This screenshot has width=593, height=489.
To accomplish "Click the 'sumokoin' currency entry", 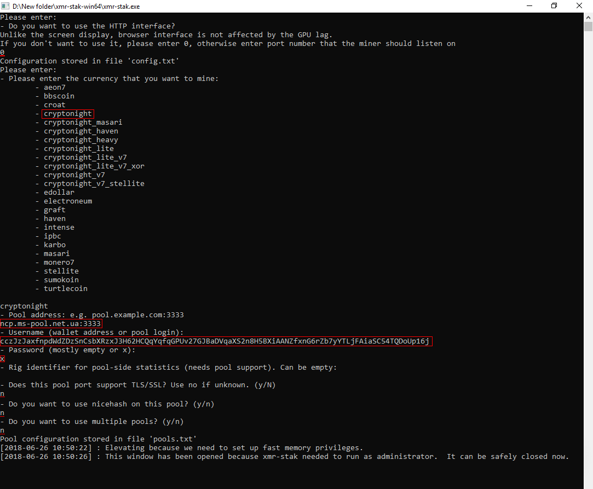I will pos(61,280).
